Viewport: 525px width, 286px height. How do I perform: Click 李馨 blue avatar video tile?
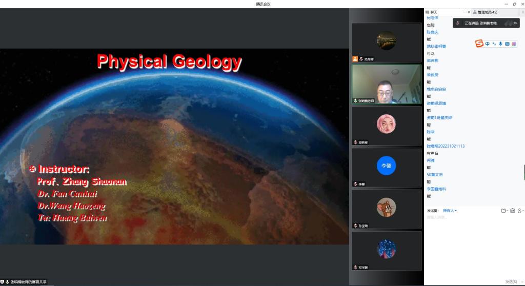386,166
